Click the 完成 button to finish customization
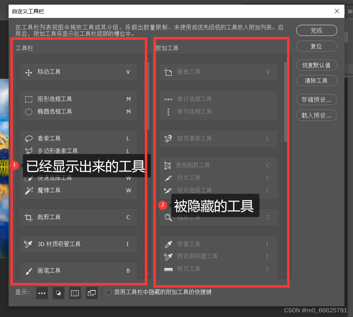353x317 pixels. 316,30
